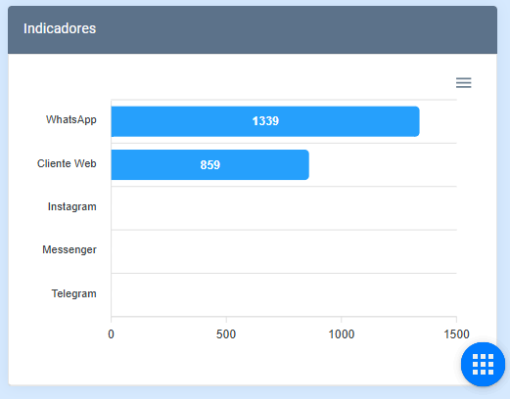Click the 500 tick on x-axis

point(226,334)
